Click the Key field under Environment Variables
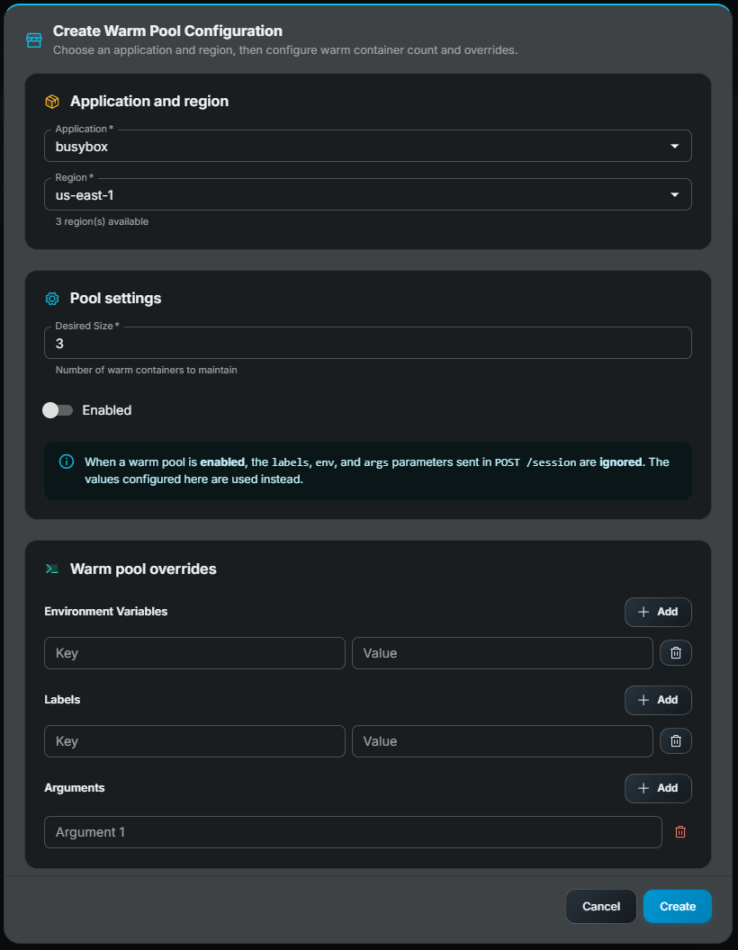The width and height of the screenshot is (738, 950). [193, 652]
